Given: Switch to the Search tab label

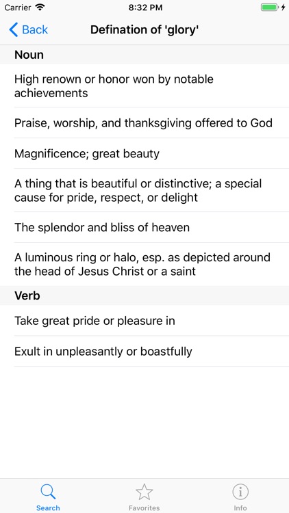Looking at the screenshot, I should tap(48, 508).
